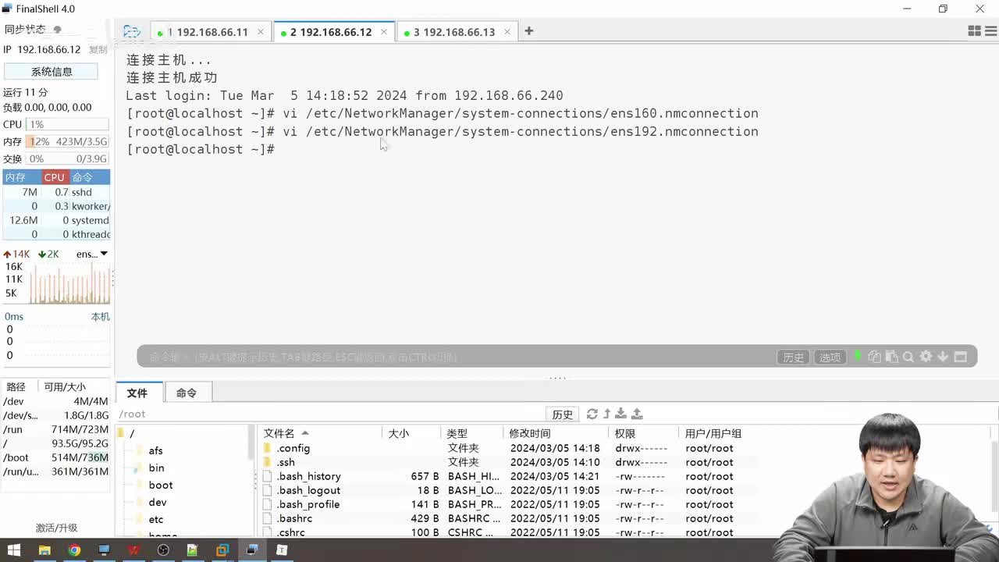Image resolution: width=999 pixels, height=562 pixels.
Task: Close the 192.168.66.11 tab
Action: coord(261,32)
